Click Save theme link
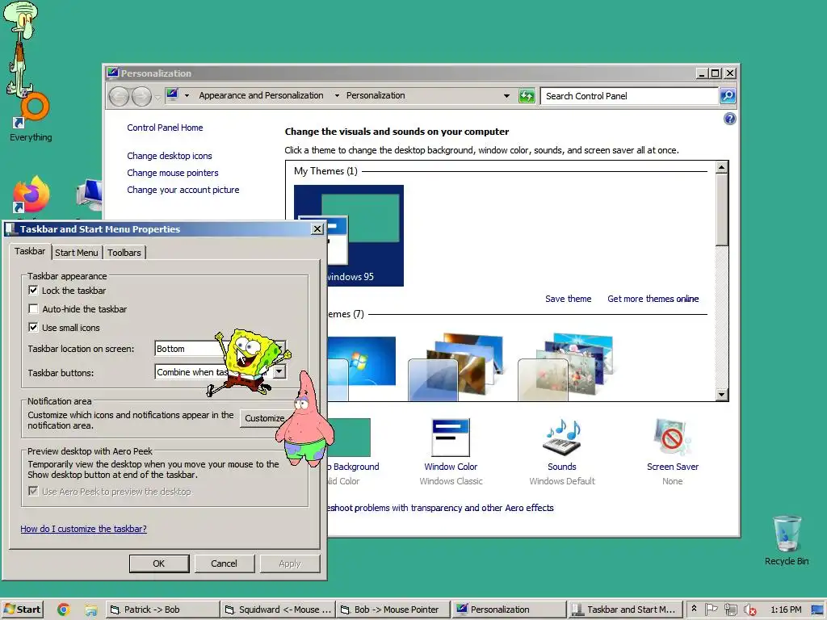 (x=568, y=299)
